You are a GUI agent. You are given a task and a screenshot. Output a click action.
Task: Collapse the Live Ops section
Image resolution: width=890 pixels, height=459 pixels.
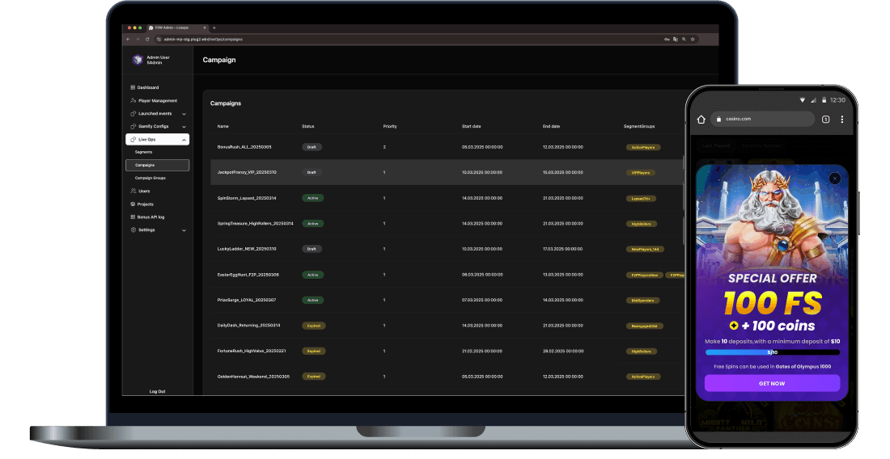[x=184, y=140]
